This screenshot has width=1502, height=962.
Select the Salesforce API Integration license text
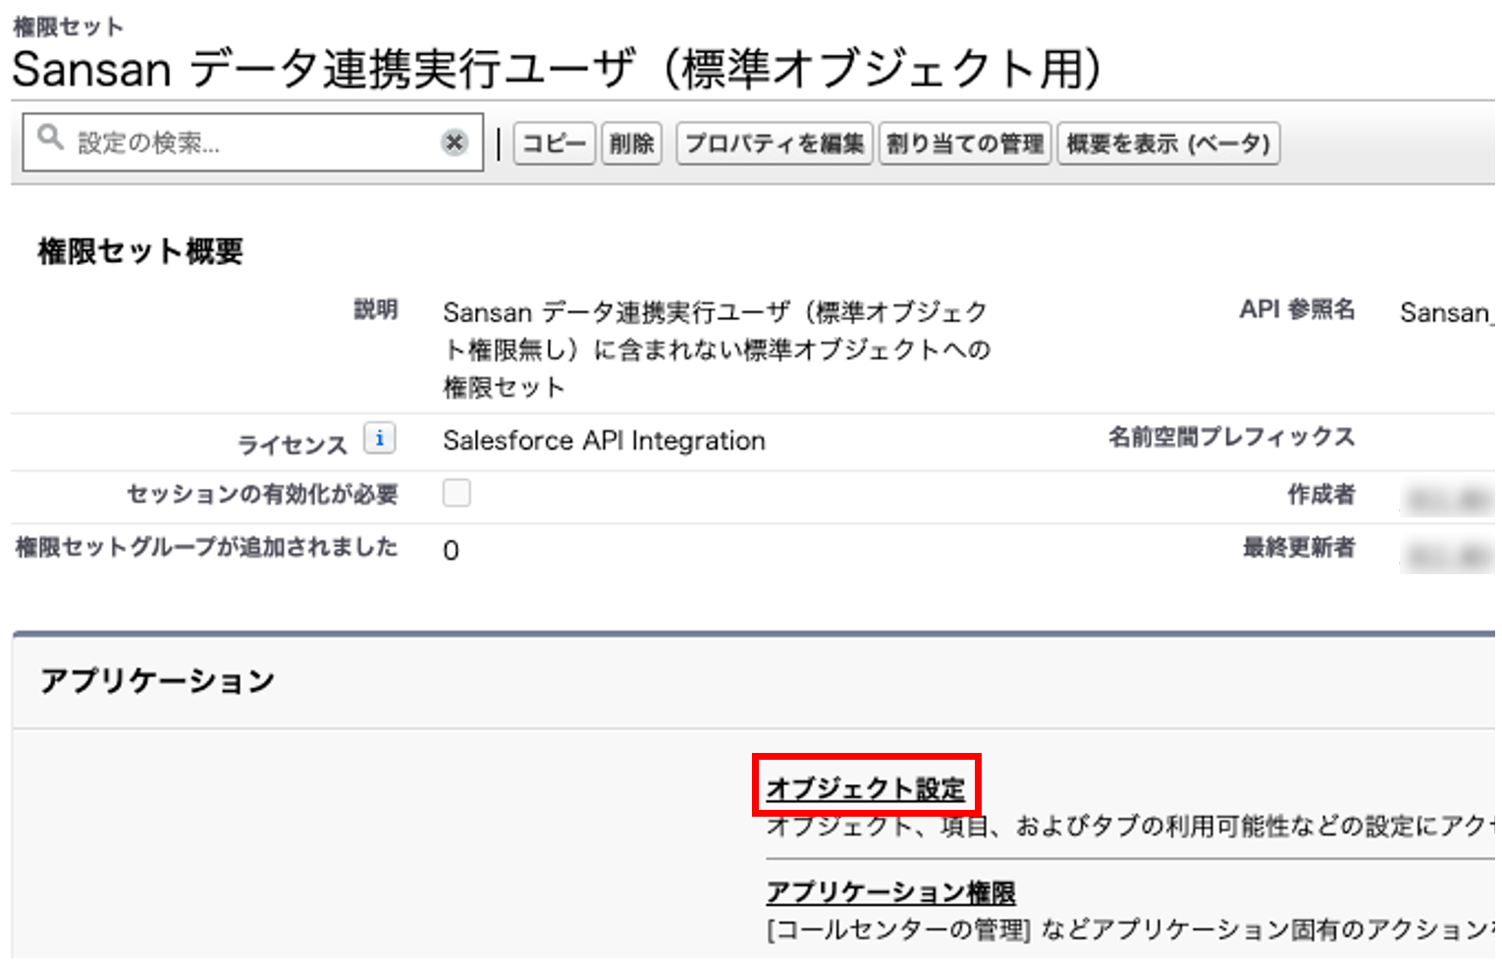click(604, 441)
